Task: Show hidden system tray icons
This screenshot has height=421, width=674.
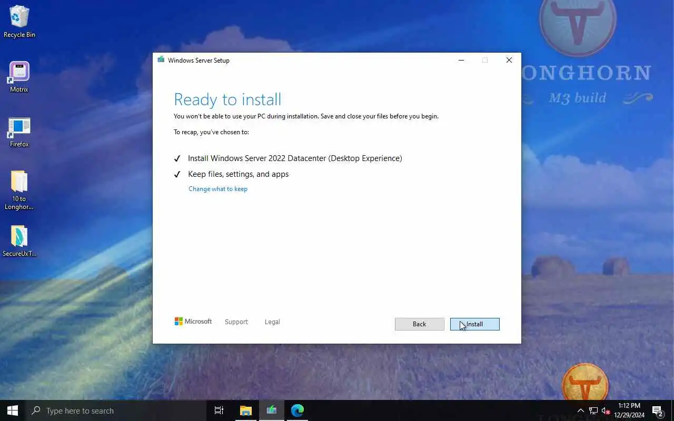Action: [x=580, y=410]
